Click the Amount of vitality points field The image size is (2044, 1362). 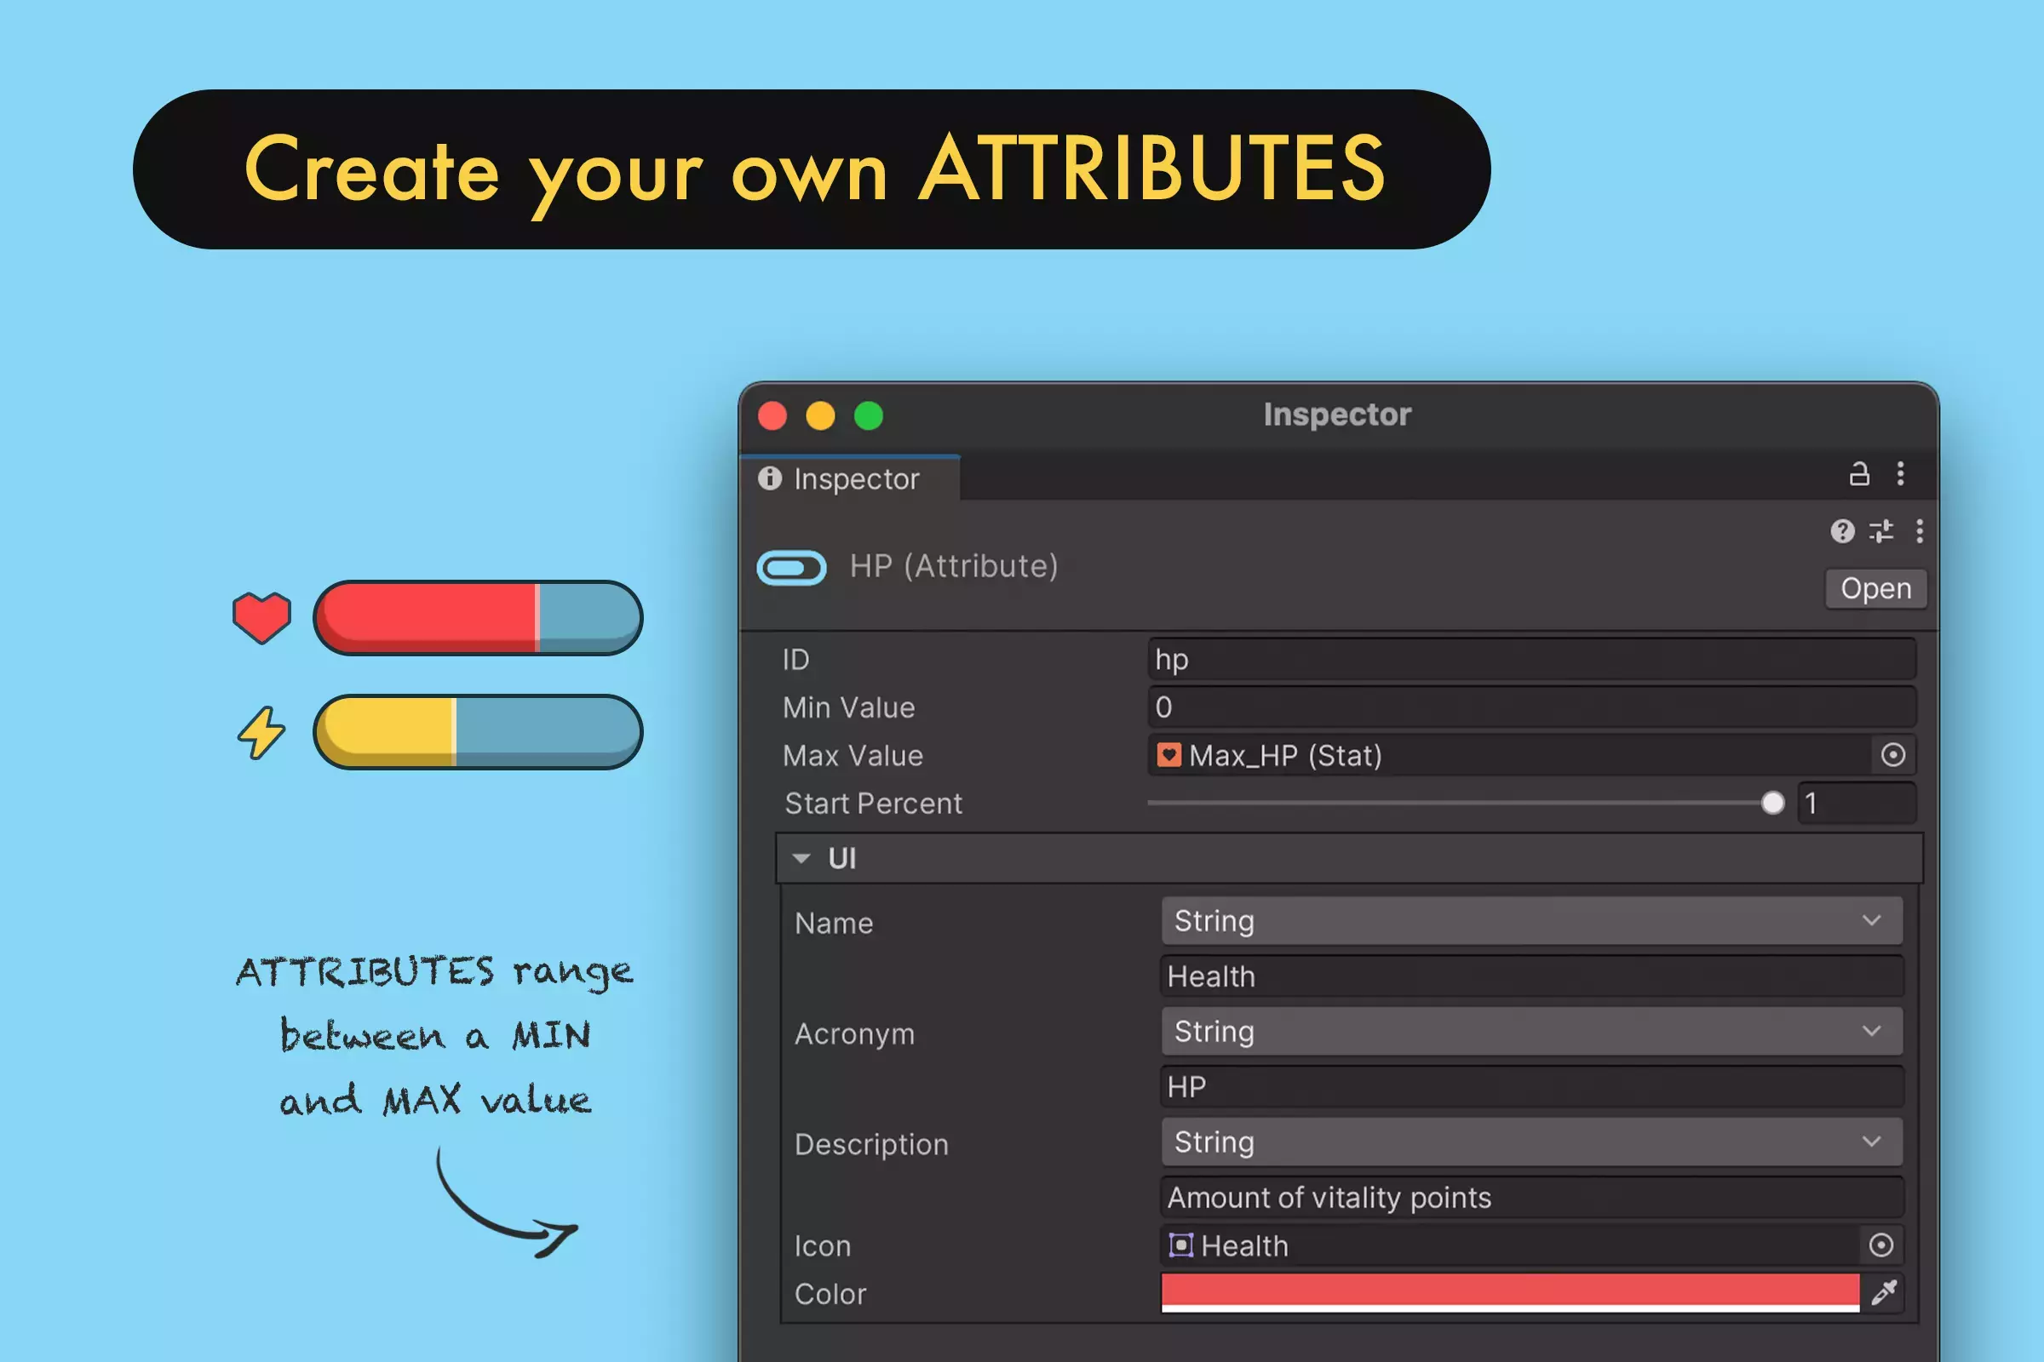(1531, 1198)
